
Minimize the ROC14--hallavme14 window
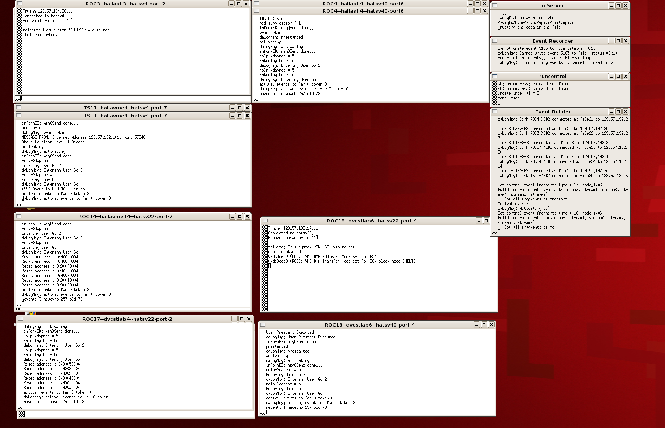click(x=233, y=216)
